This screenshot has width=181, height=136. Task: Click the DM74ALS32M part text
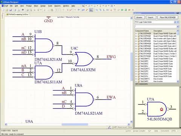[x=83, y=70]
